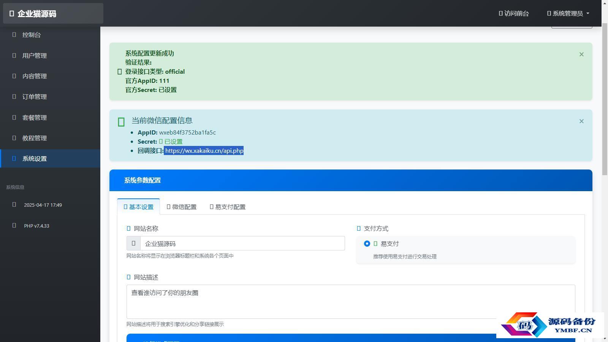
Task: Click the 系统参数配置 card header
Action: (351, 180)
